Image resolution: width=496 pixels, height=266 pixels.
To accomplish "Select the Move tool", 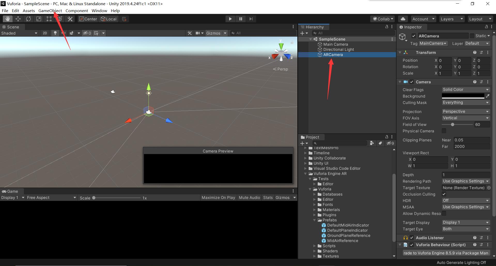I will tap(18, 19).
